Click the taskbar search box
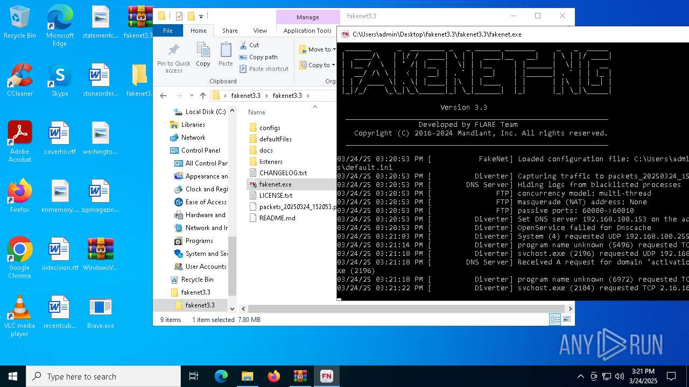Screen dimensions: 689x387 tap(103, 376)
